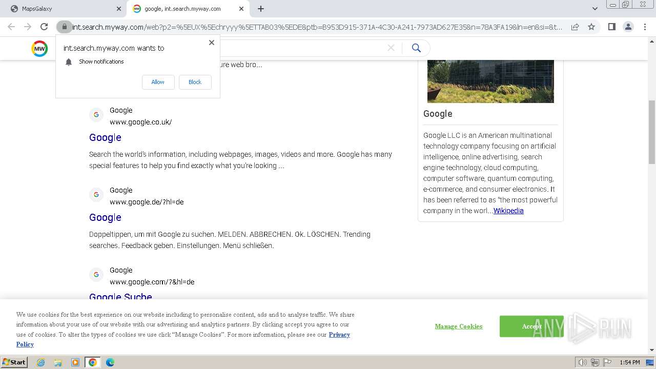The width and height of the screenshot is (656, 369).
Task: Reload the page
Action: point(44,27)
